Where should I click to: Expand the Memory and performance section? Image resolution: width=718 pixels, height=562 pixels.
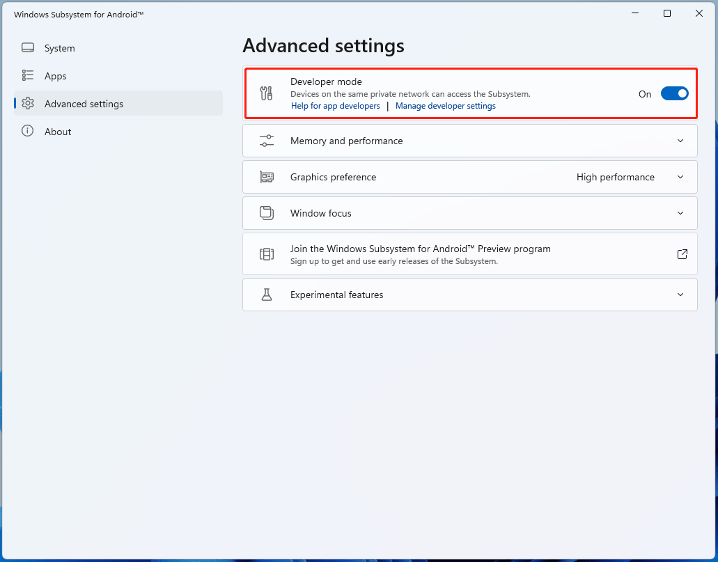[x=680, y=140]
